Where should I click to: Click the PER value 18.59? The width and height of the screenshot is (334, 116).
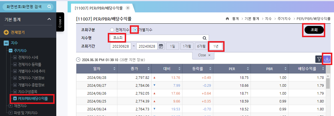tap(244, 101)
